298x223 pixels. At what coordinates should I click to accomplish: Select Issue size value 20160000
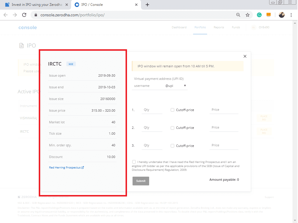[x=108, y=99]
